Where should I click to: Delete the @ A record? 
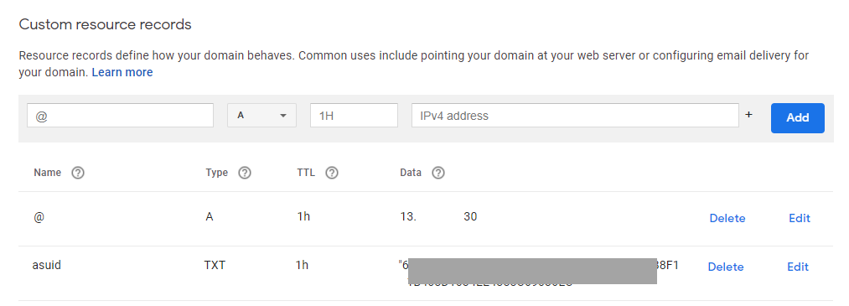727,218
